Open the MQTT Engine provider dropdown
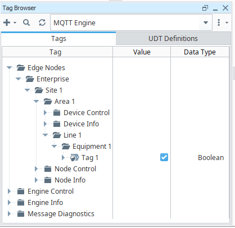235x228 pixels. click(206, 22)
